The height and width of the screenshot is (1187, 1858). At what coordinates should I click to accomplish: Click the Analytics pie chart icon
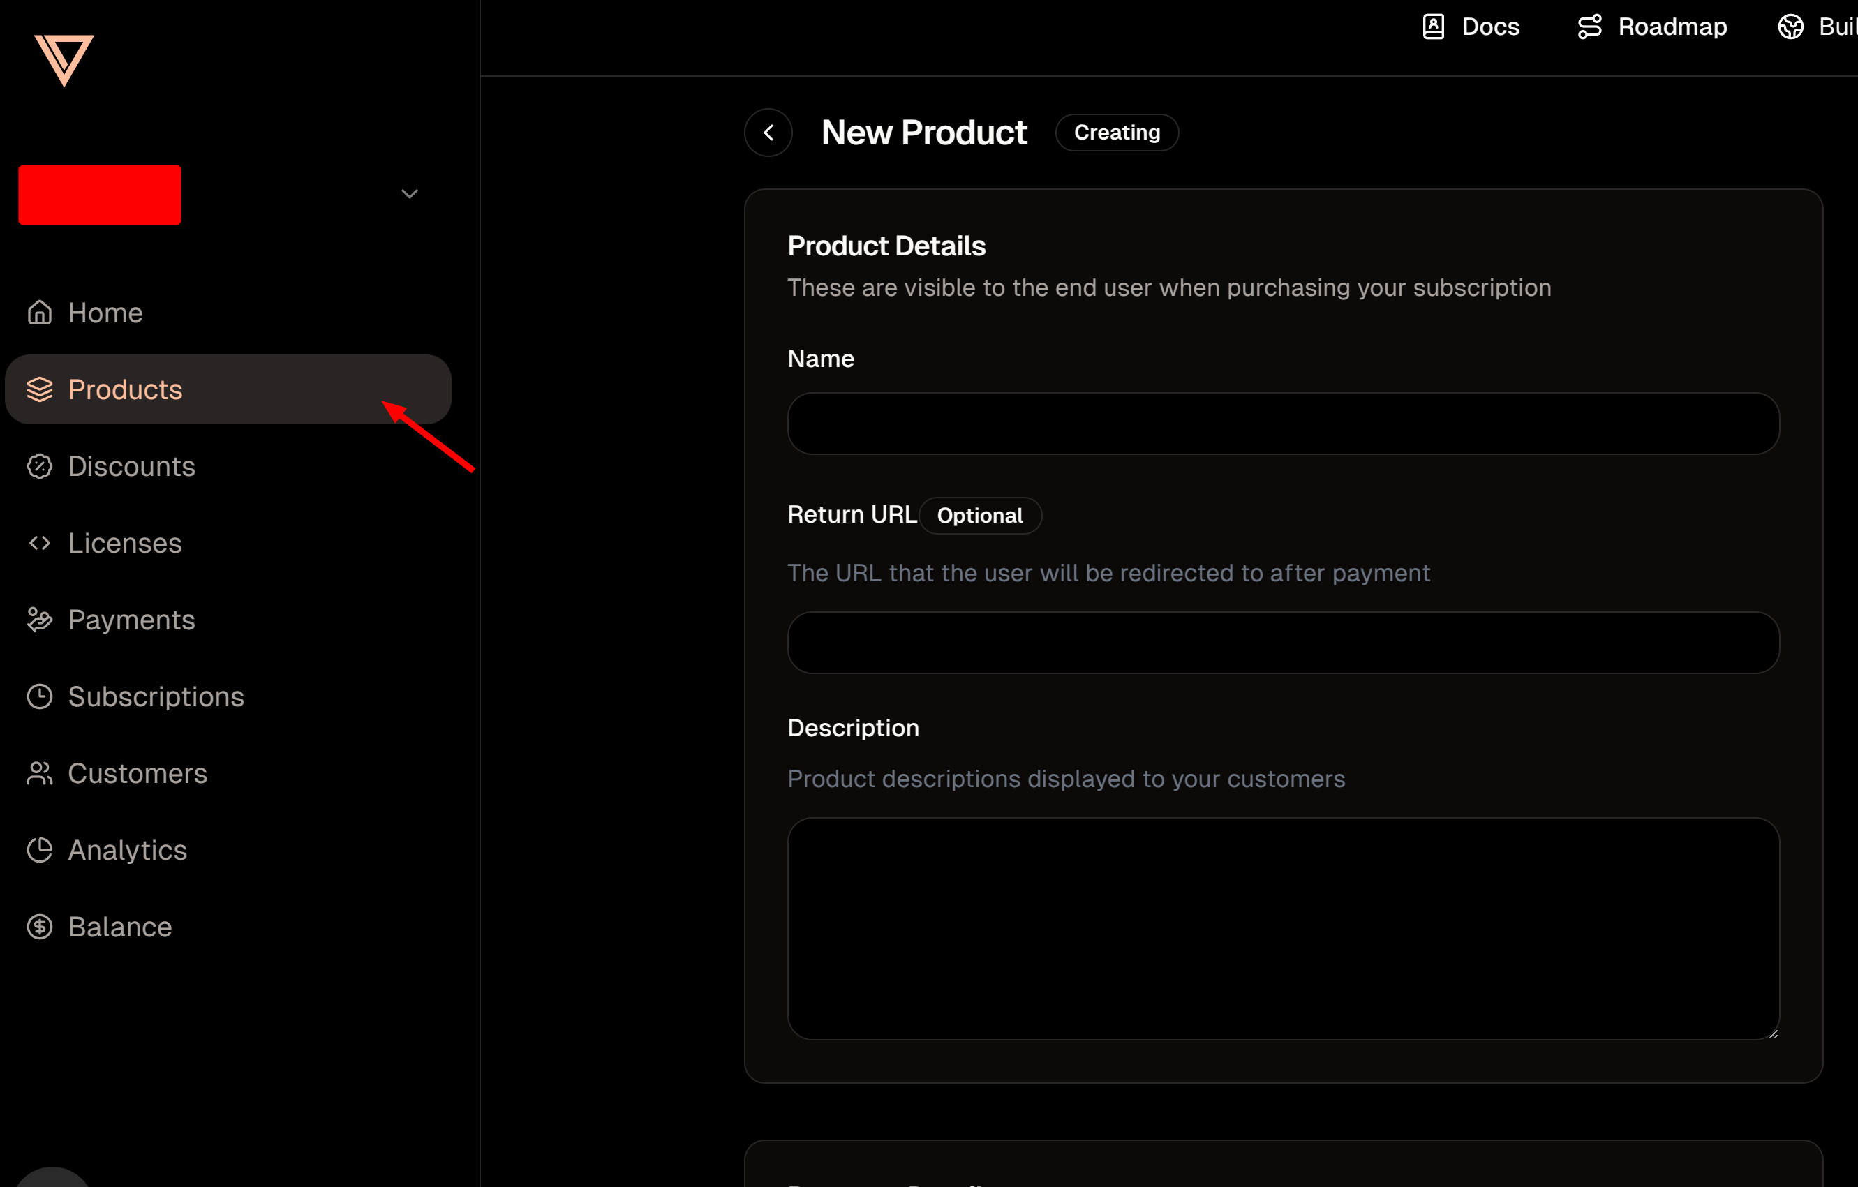point(39,850)
